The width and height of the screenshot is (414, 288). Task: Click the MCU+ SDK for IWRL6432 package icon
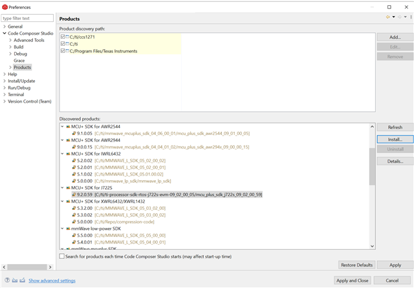click(68, 154)
